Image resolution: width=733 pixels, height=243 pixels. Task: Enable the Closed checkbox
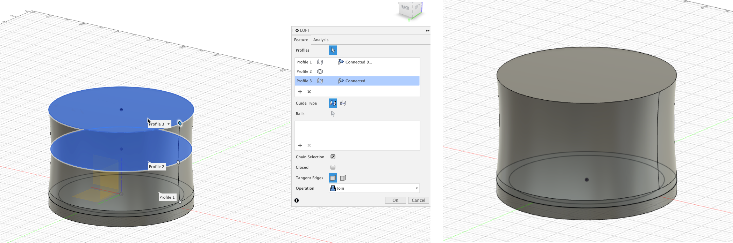point(333,167)
